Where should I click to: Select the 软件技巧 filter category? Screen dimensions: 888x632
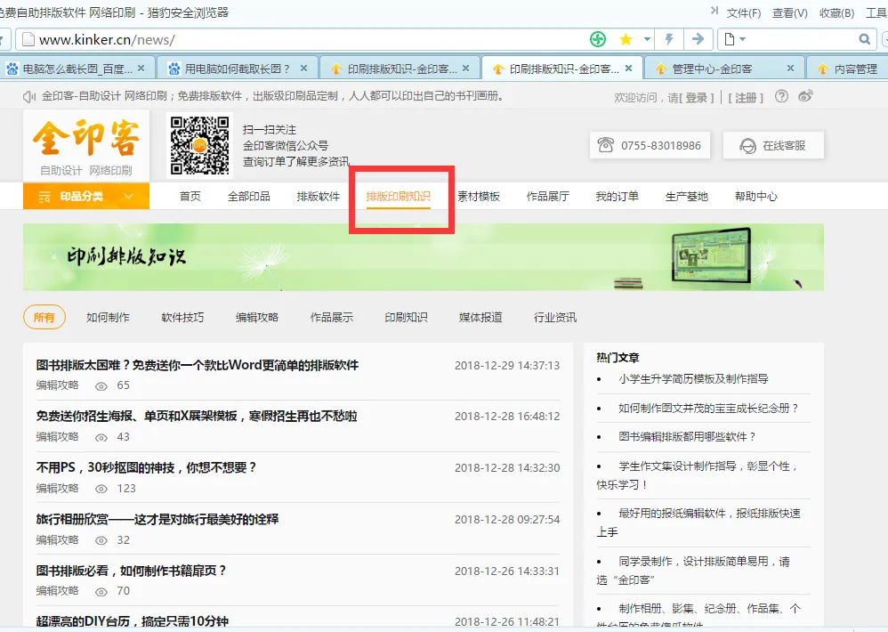[x=182, y=318]
